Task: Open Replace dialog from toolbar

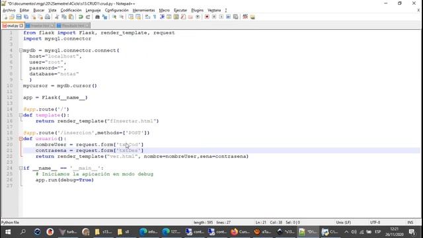Action: 105,17
